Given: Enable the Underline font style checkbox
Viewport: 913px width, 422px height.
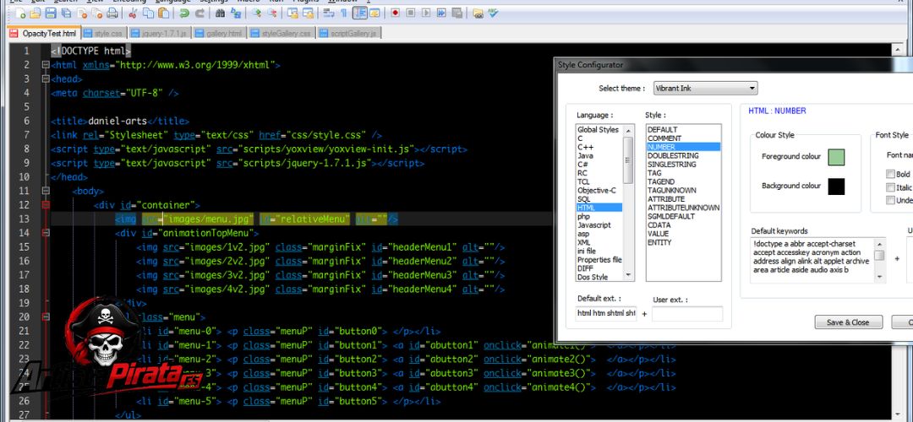Looking at the screenshot, I should (x=889, y=200).
